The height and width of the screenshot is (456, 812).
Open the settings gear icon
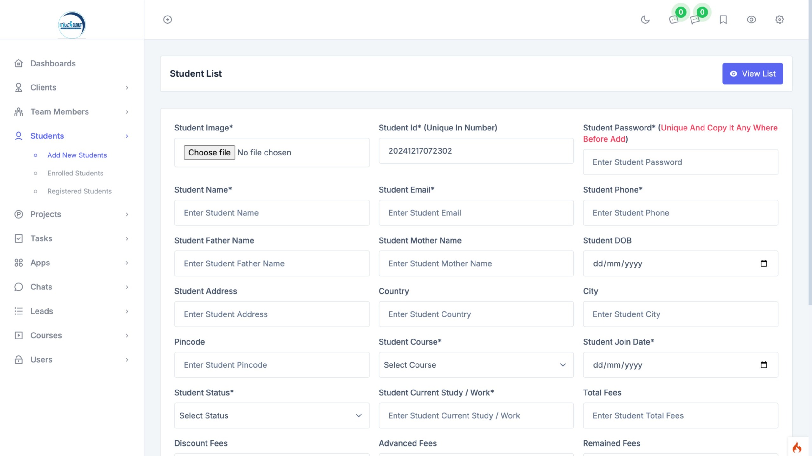[x=779, y=20]
